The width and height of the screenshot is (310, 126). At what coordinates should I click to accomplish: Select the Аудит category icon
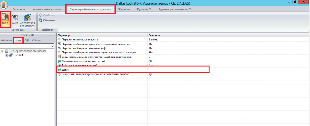coord(15,20)
